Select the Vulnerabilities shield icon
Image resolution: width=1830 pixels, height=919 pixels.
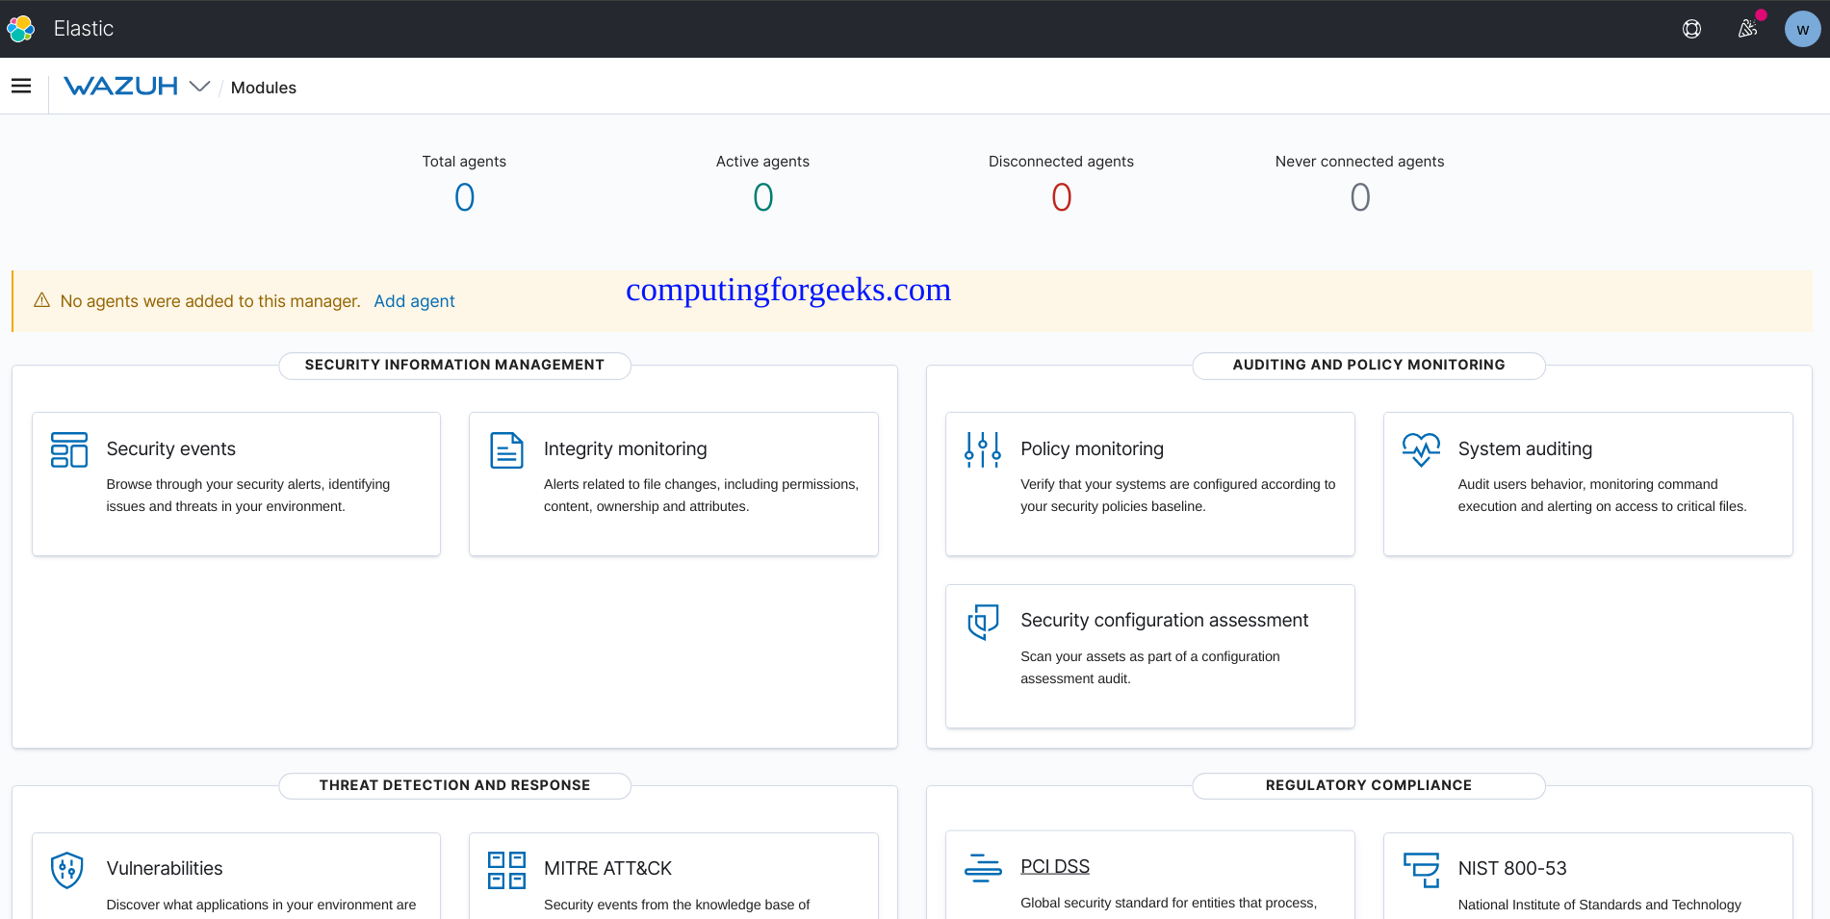(67, 868)
